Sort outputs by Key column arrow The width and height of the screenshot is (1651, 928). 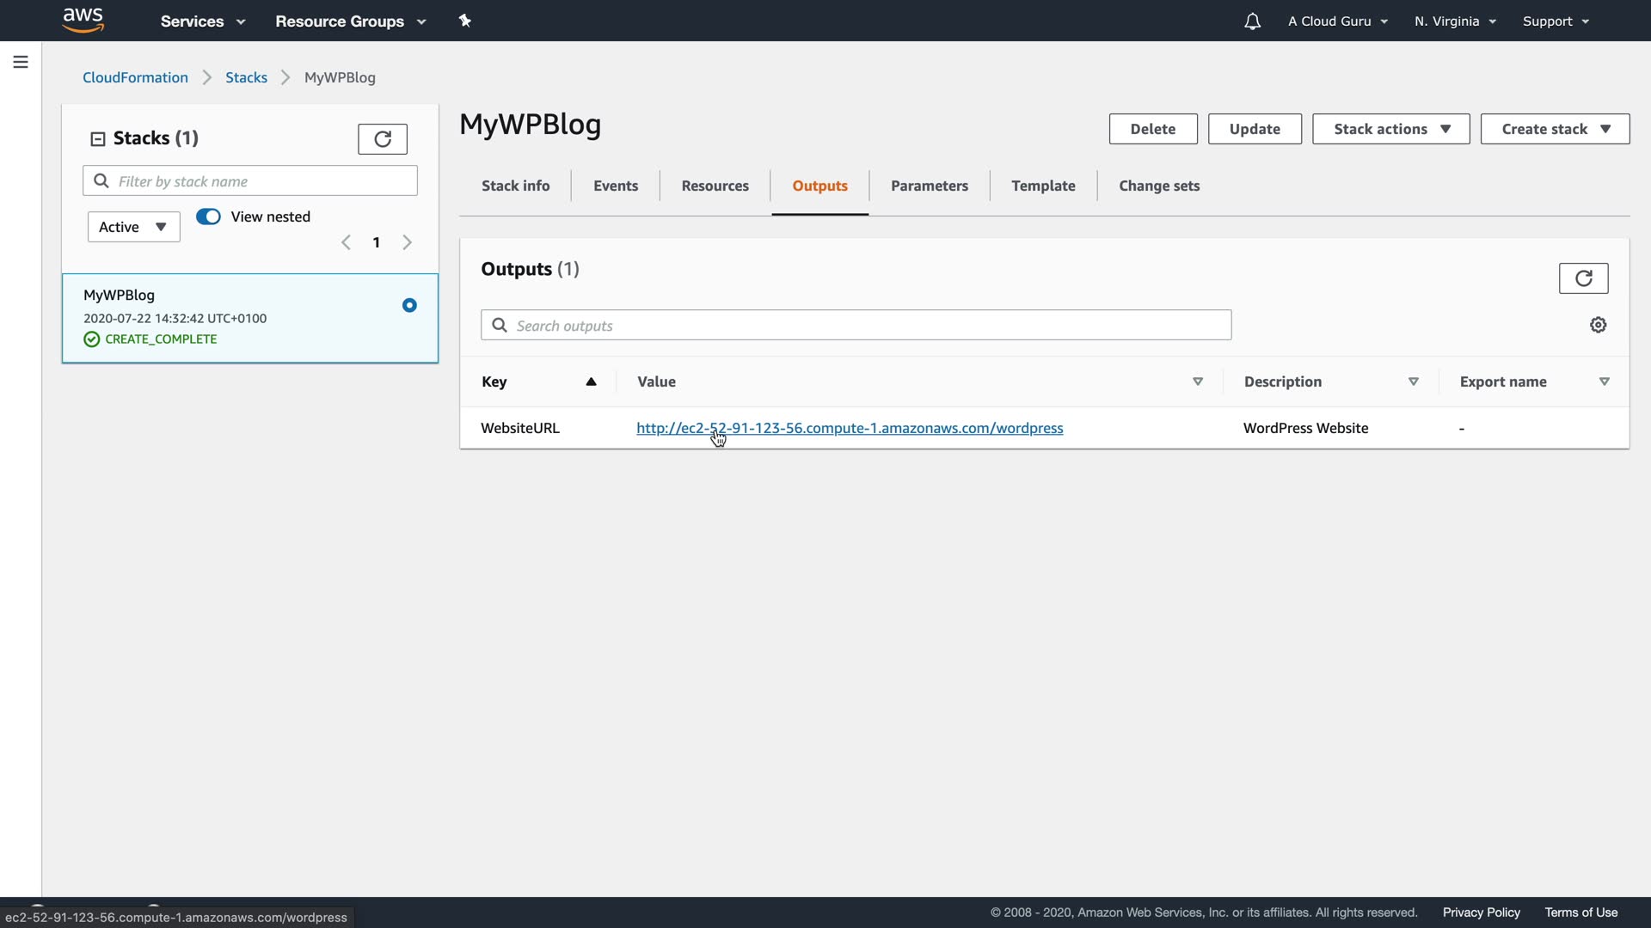click(591, 382)
